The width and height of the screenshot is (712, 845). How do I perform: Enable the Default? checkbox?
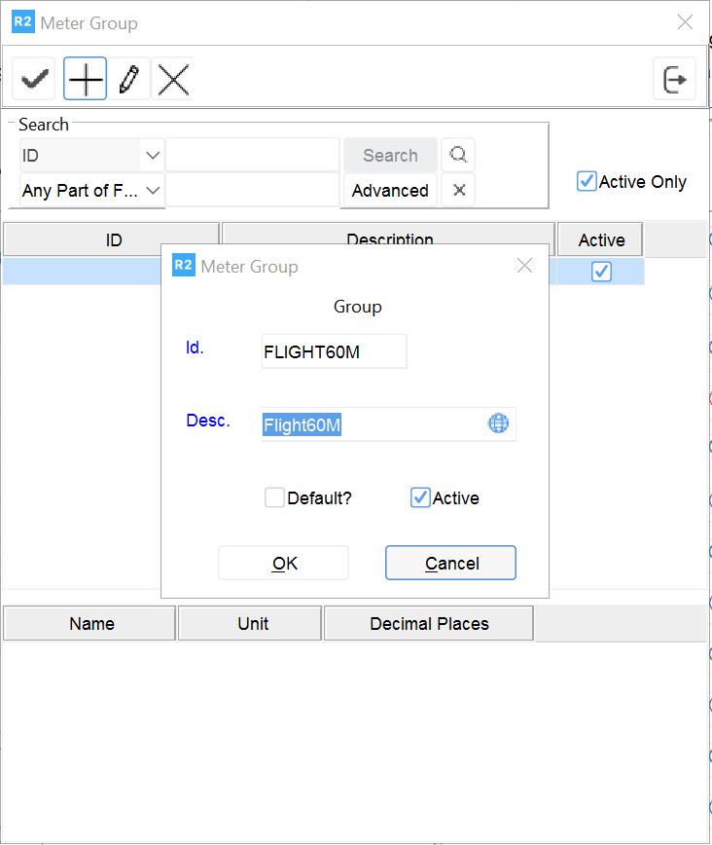pyautogui.click(x=274, y=498)
